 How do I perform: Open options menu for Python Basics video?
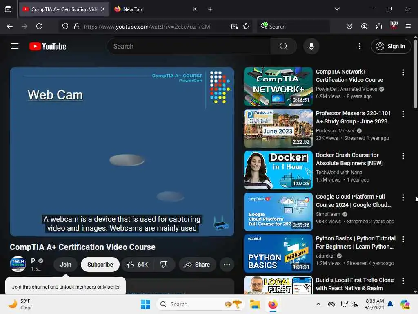403,239
